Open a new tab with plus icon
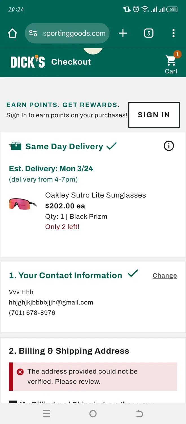This screenshot has height=424, width=186. point(123,33)
